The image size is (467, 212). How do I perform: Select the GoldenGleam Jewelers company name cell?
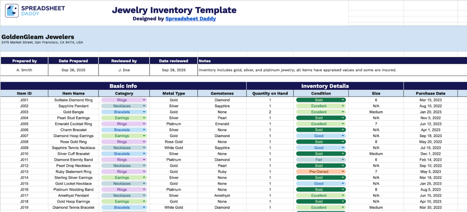38,37
